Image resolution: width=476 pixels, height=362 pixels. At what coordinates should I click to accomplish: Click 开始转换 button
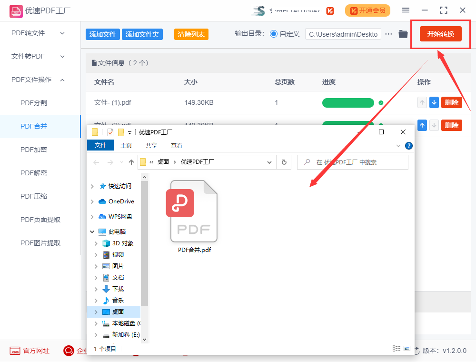440,34
